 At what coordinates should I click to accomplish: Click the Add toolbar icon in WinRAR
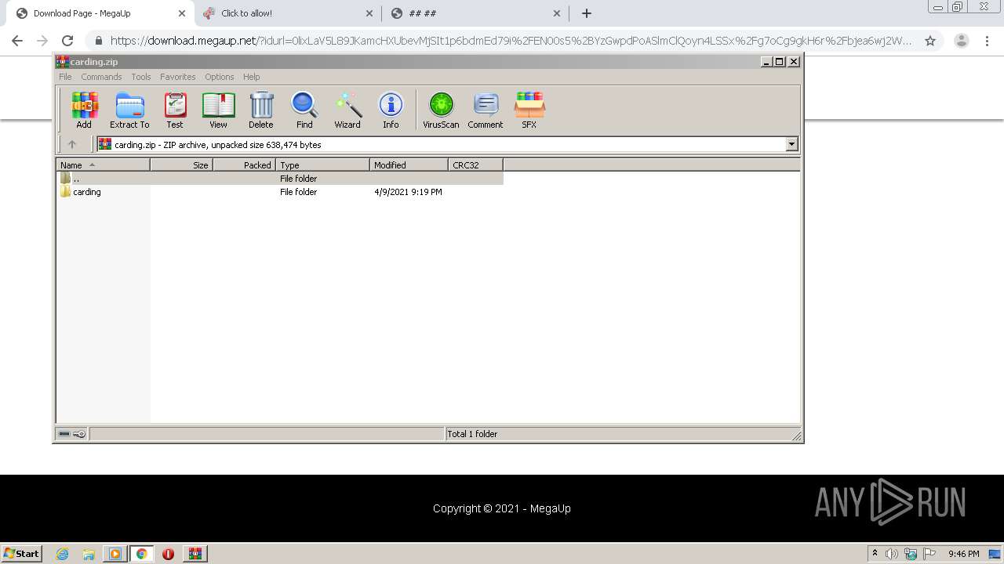(84, 110)
